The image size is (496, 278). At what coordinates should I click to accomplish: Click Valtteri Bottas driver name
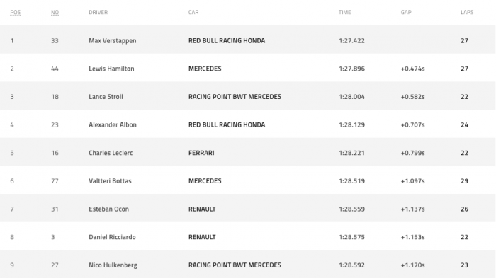coord(110,181)
